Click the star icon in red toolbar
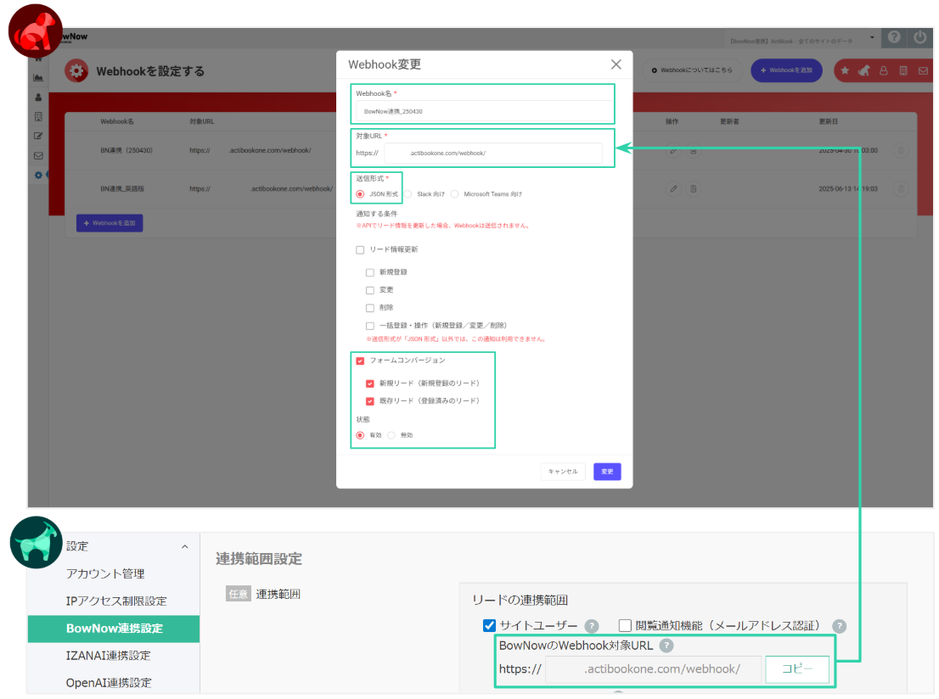 pos(845,70)
